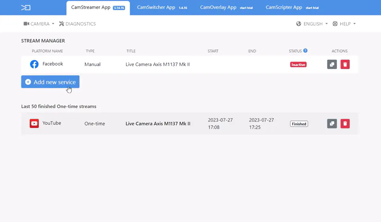
Task: Click the 'YouTube' platform name text
Action: [52, 123]
